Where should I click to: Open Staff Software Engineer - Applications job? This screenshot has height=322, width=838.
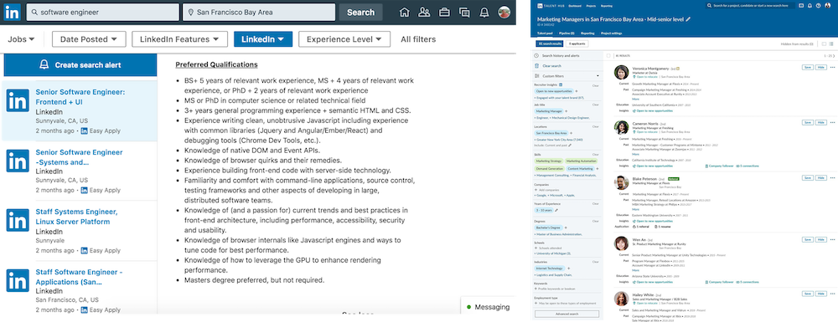79,277
